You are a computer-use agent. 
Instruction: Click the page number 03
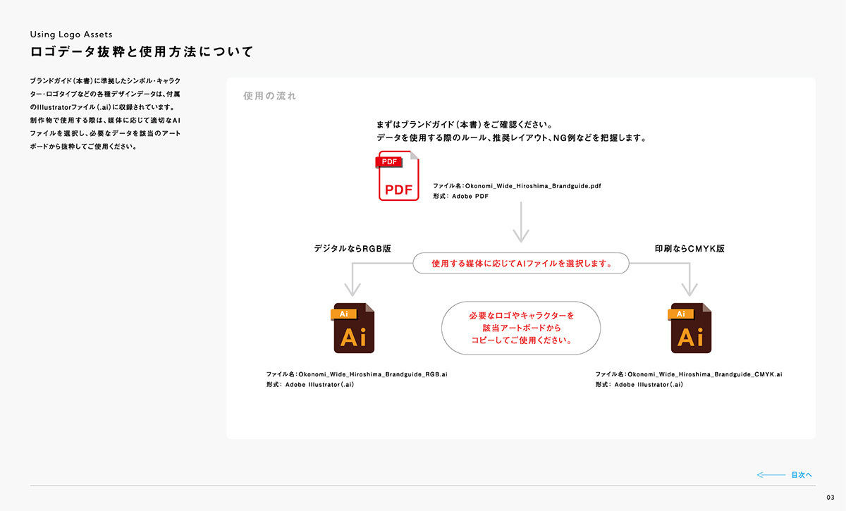pyautogui.click(x=830, y=498)
